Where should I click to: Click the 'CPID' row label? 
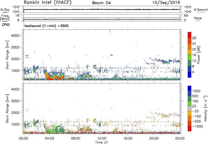pos(6,25)
